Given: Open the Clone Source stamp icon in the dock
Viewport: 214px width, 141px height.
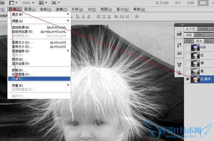Looking at the screenshot, I should (179, 73).
